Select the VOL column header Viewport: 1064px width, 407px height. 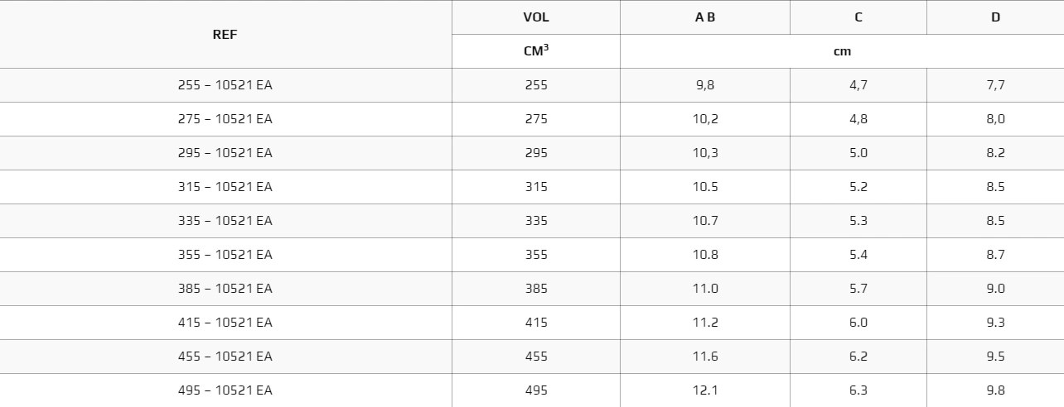pyautogui.click(x=536, y=17)
